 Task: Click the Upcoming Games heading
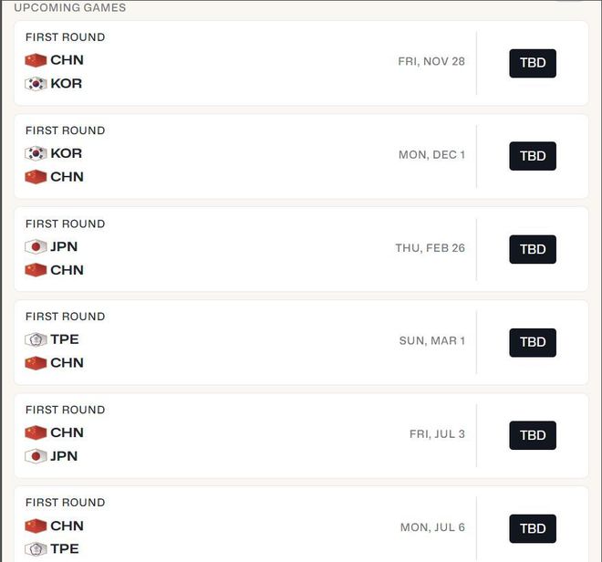coord(70,7)
